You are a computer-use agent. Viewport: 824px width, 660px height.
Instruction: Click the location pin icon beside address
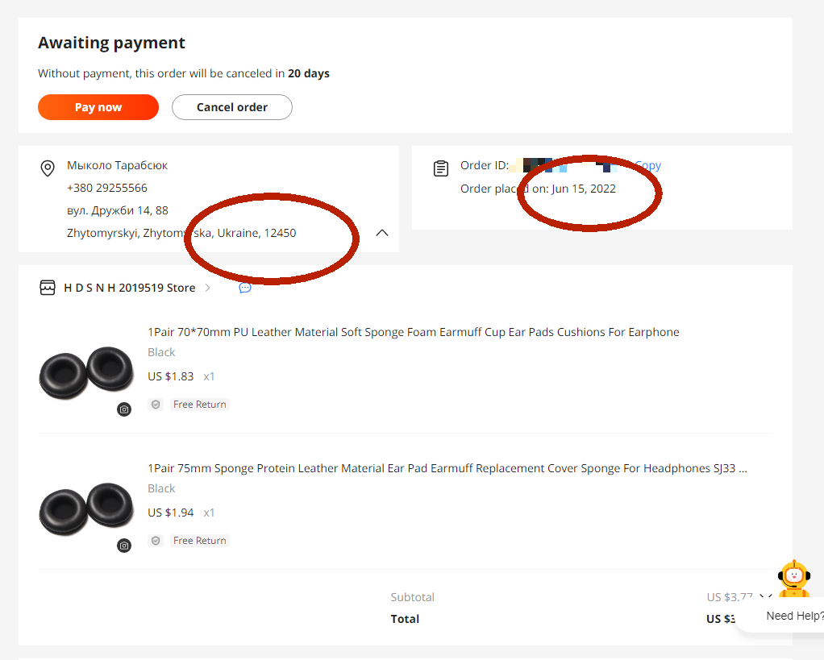coord(48,168)
